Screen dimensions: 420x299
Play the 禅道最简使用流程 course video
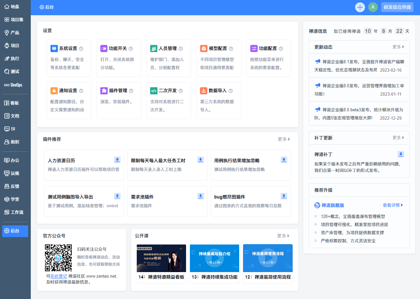pyautogui.click(x=268, y=258)
